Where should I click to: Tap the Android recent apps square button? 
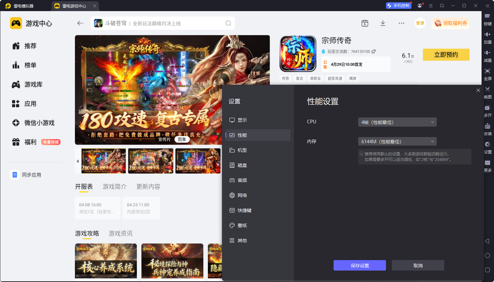tap(487, 270)
